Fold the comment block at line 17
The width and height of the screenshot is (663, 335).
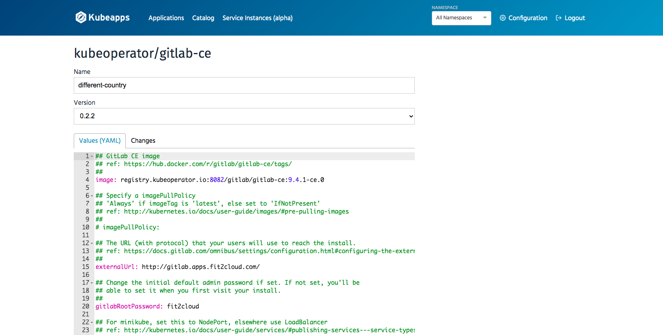pyautogui.click(x=92, y=283)
